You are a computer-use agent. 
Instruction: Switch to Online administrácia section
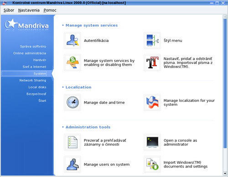(30, 53)
